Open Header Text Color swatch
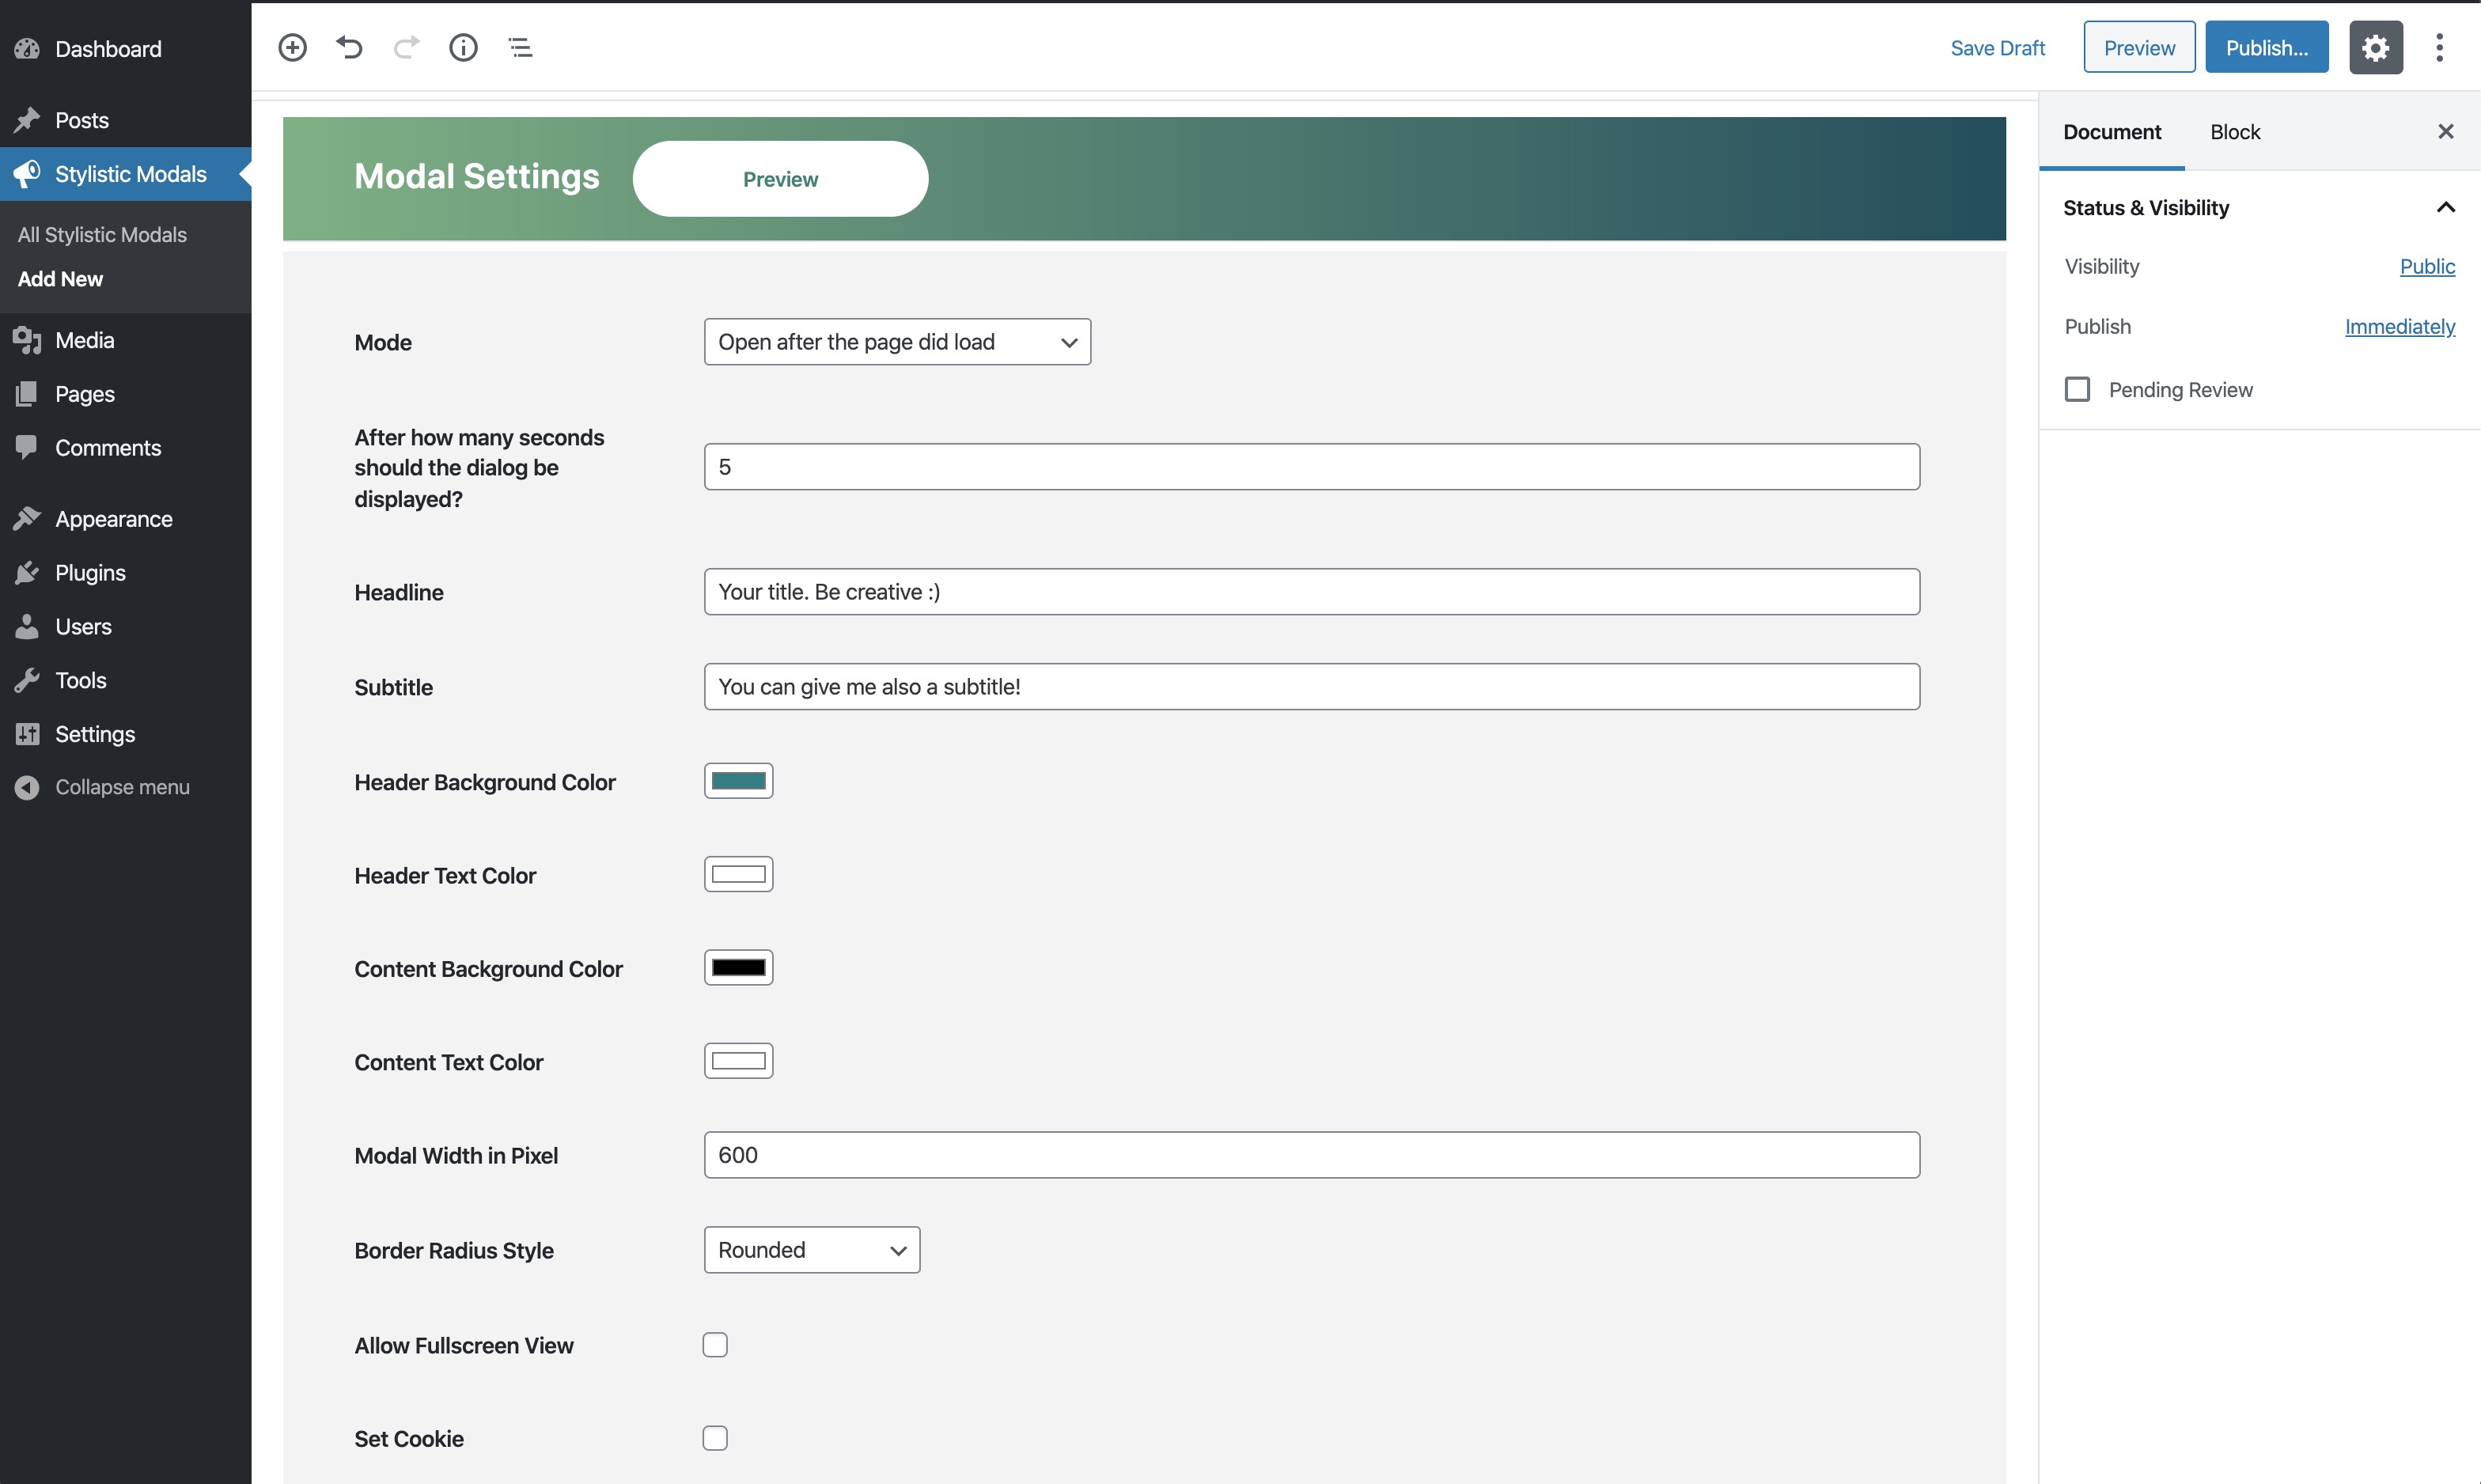The width and height of the screenshot is (2481, 1484). coord(738,874)
